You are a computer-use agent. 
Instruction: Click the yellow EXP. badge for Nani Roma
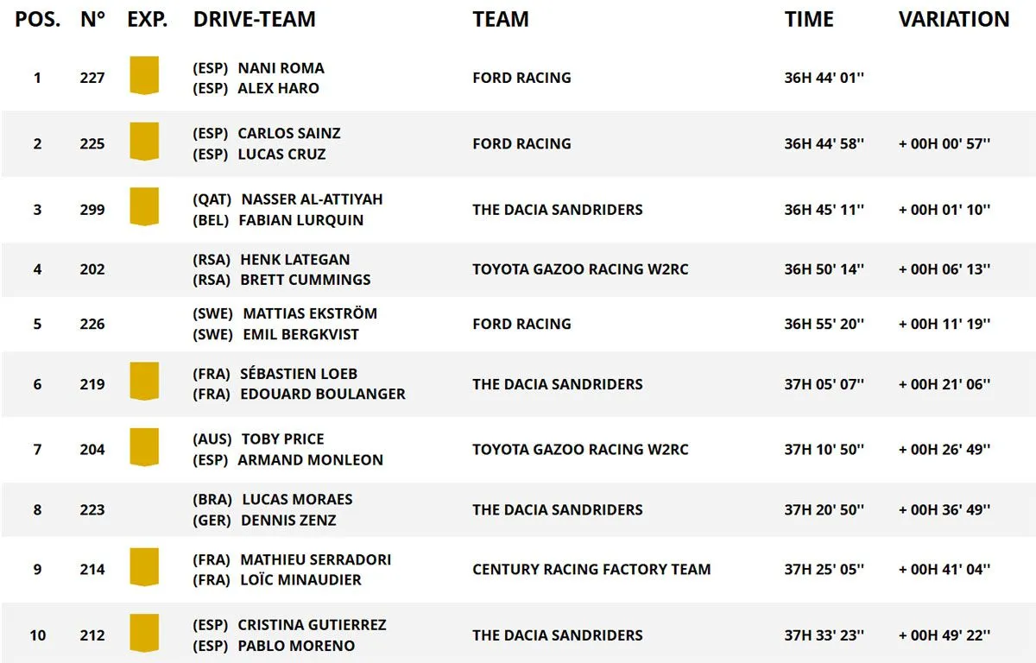144,75
